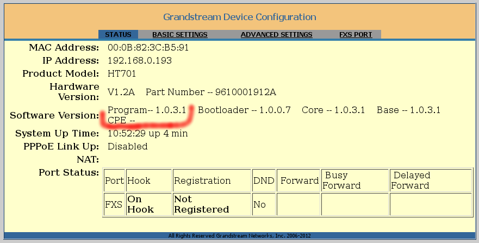Click the CPE version entry

click(121, 120)
